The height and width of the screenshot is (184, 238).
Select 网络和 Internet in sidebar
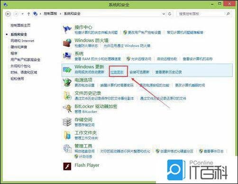(x=22, y=41)
